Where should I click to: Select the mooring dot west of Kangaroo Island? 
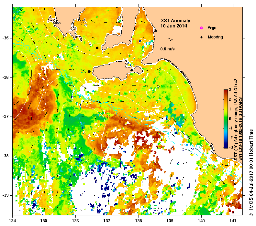click(89, 71)
